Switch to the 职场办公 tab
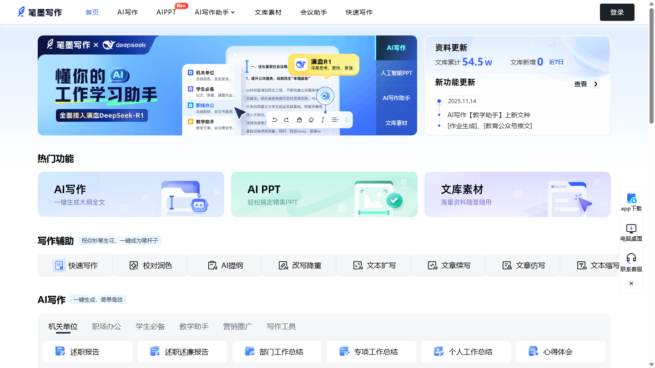This screenshot has height=368, width=655. 107,326
